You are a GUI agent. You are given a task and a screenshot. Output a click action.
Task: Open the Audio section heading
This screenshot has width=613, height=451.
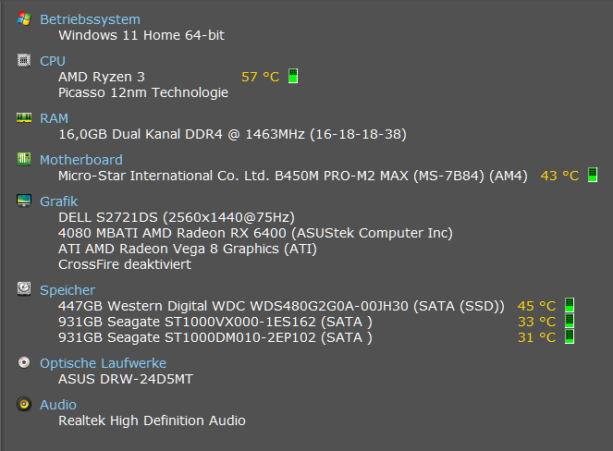(58, 405)
